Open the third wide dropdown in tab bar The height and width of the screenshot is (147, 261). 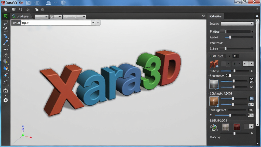click(74, 17)
